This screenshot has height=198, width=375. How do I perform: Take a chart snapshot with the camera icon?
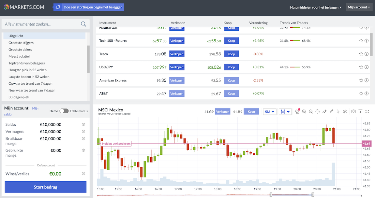pos(353,112)
